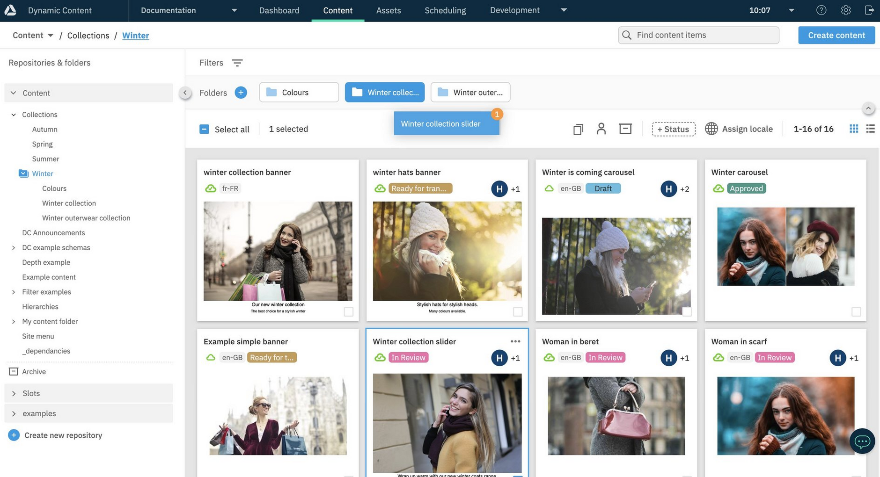Open the Assets tab
Image resolution: width=880 pixels, height=477 pixels.
389,10
